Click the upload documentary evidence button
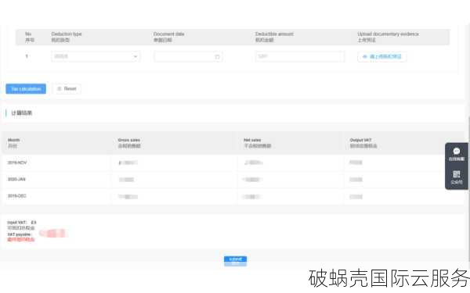The height and width of the screenshot is (293, 470). click(382, 56)
